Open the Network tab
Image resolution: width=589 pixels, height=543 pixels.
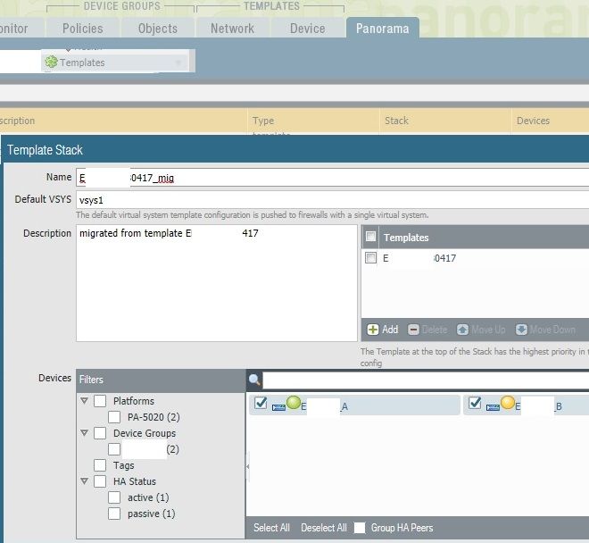click(x=232, y=29)
